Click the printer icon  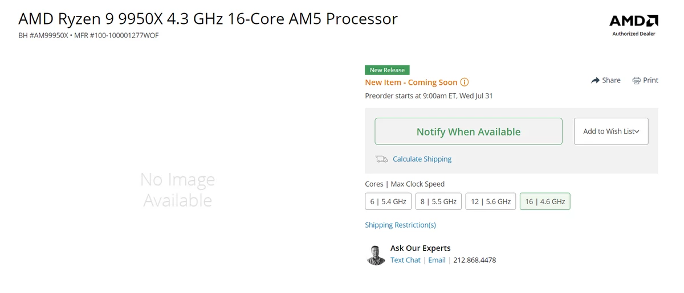(636, 80)
